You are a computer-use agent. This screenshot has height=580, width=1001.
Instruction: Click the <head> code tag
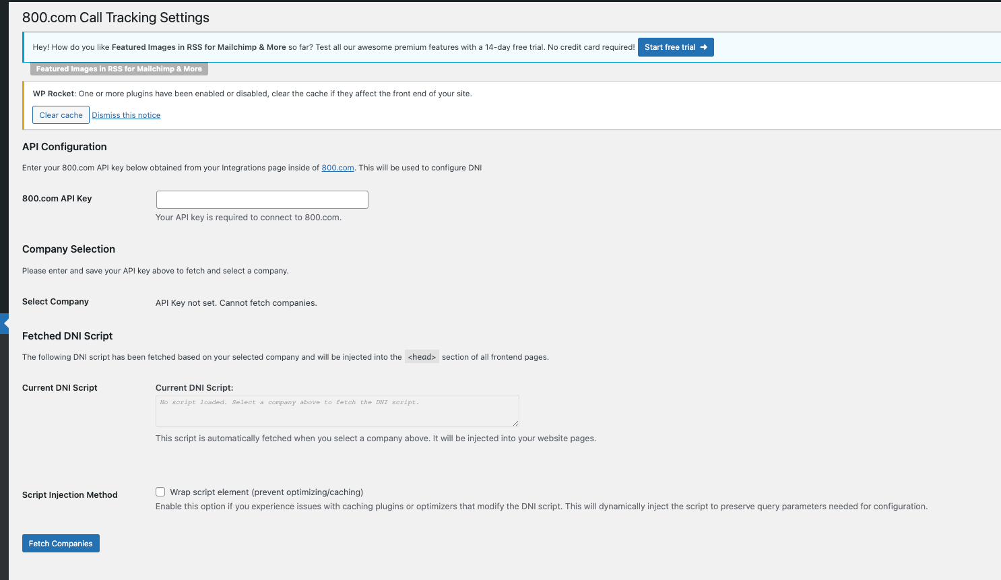[x=422, y=357]
